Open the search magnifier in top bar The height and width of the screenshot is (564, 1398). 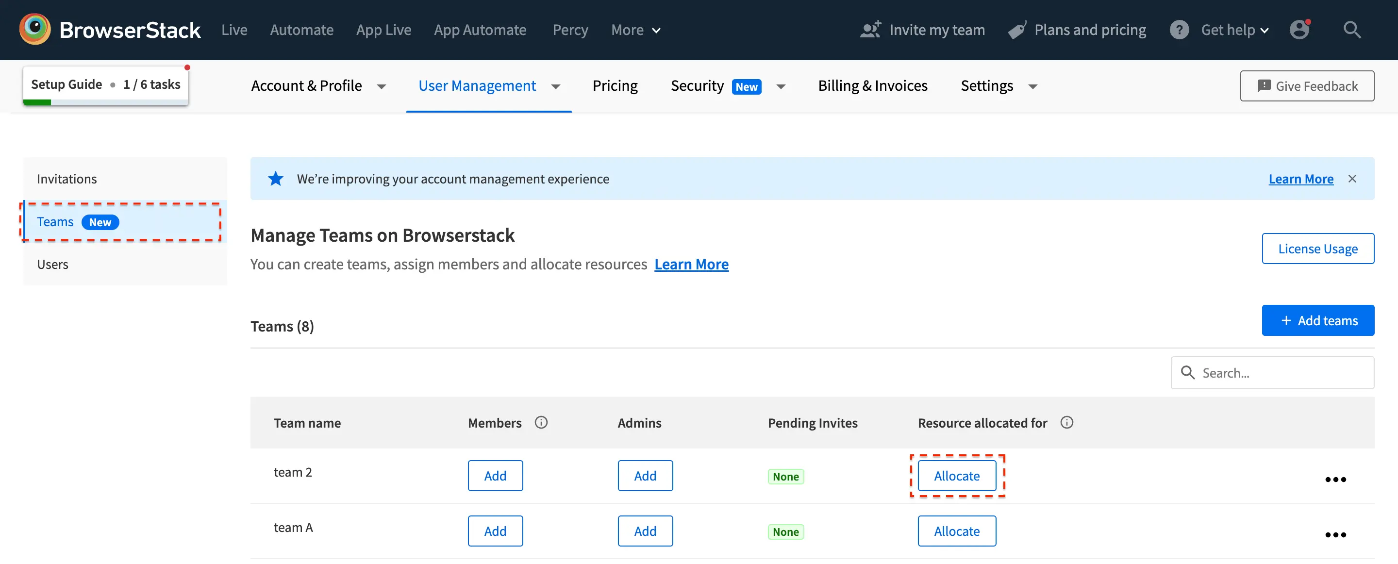(1352, 29)
